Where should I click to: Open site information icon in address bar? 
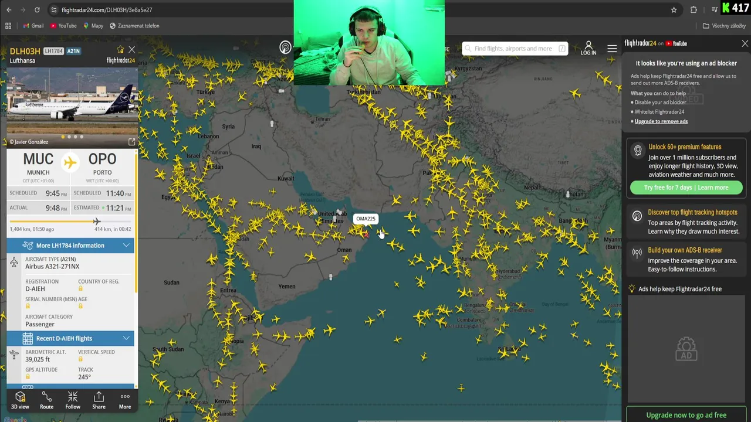point(53,10)
